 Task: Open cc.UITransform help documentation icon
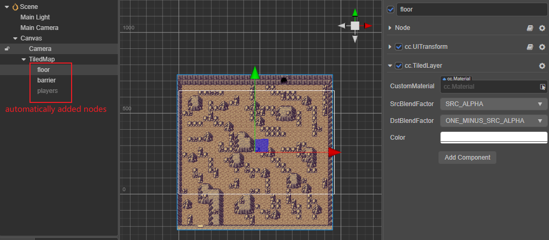(530, 47)
